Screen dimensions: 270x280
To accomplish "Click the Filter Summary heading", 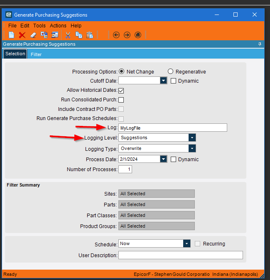I will click(x=23, y=185).
